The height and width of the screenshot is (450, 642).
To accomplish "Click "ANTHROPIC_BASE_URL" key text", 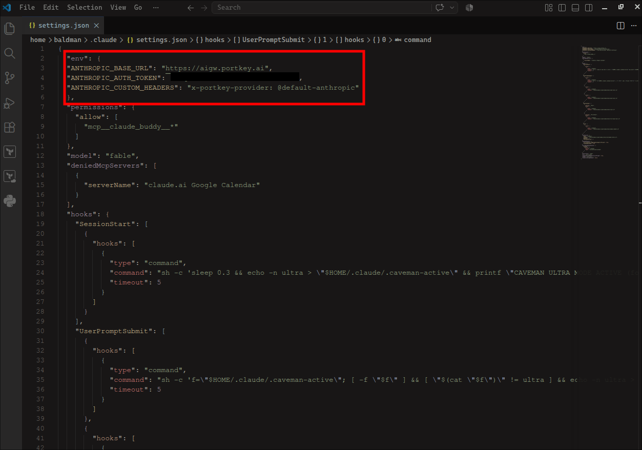I will [x=111, y=68].
